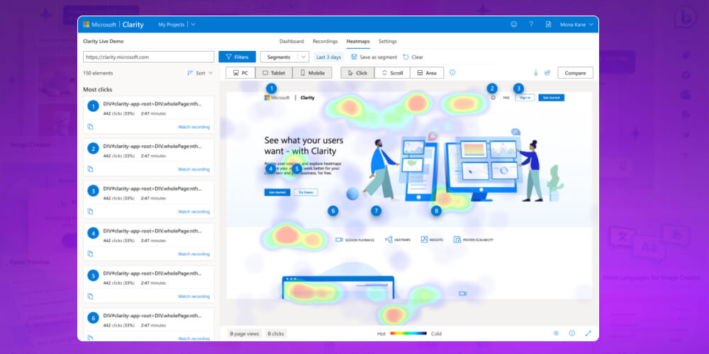Switch device view to Mobile
This screenshot has width=709, height=354.
(x=312, y=72)
